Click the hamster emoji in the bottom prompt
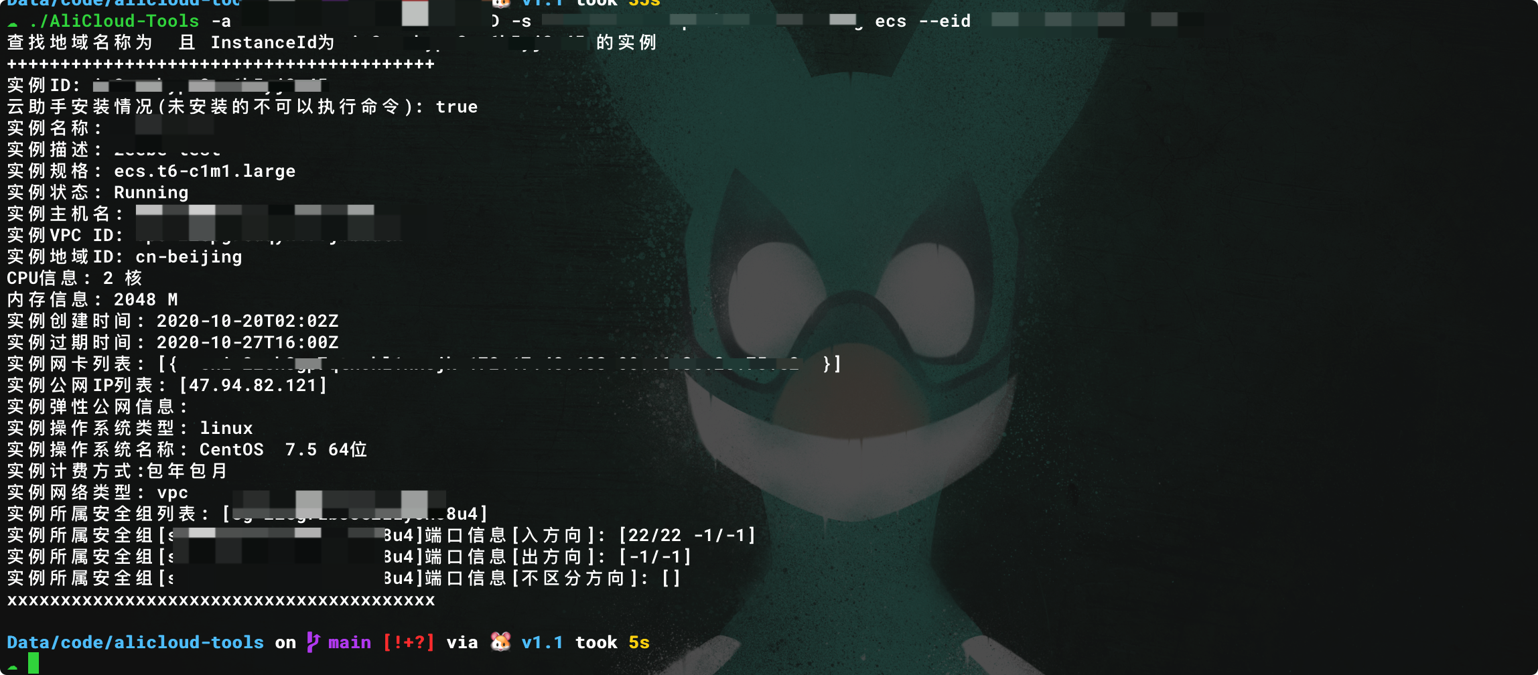1538x675 pixels. (500, 642)
